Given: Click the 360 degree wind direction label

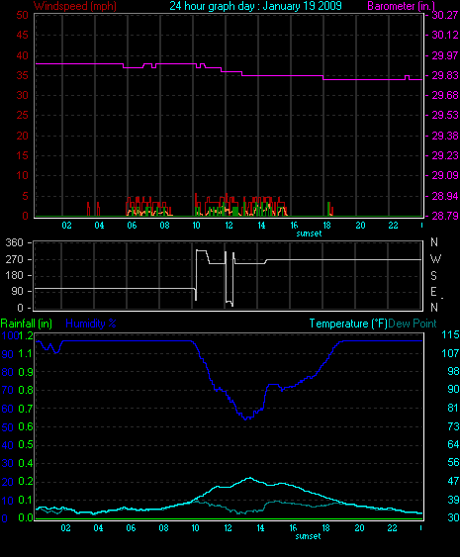Looking at the screenshot, I should coord(14,243).
